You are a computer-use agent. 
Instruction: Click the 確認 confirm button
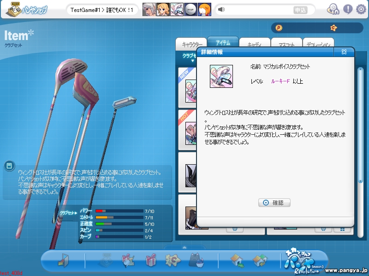tap(274, 202)
